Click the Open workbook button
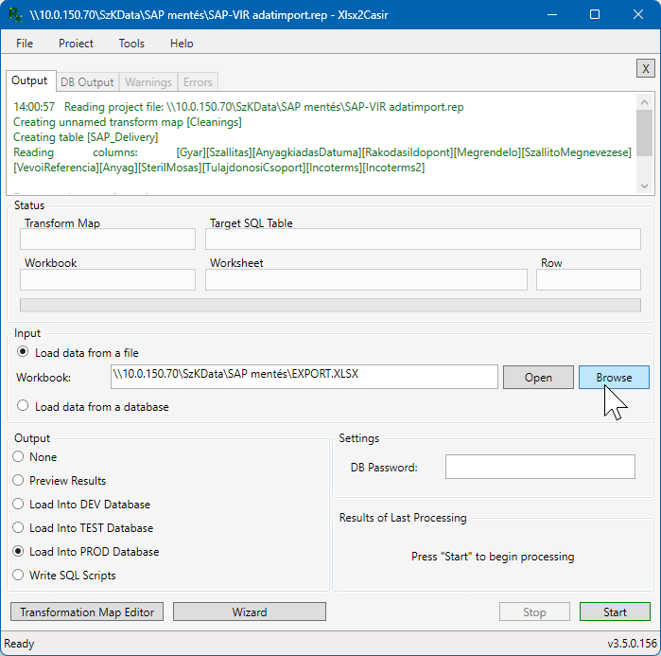The width and height of the screenshot is (661, 656). pos(538,377)
